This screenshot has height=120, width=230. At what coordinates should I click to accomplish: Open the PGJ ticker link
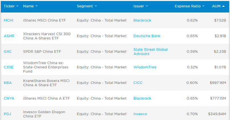tap(7, 114)
